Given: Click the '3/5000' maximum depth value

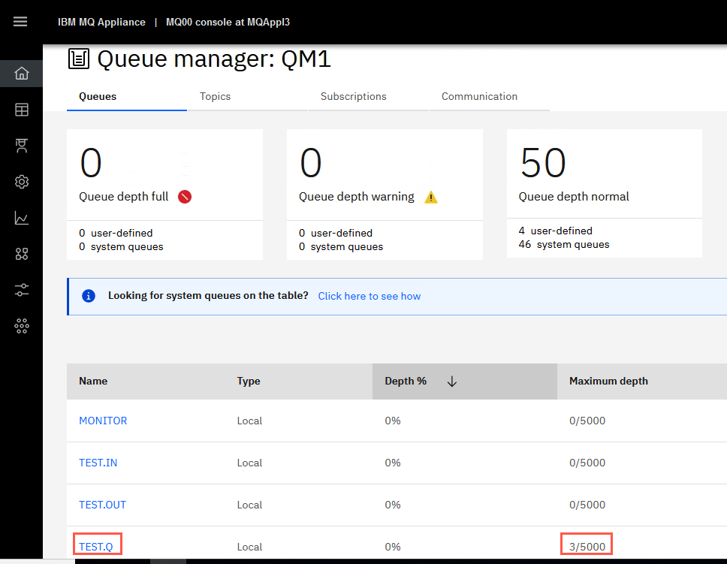Looking at the screenshot, I should [587, 547].
